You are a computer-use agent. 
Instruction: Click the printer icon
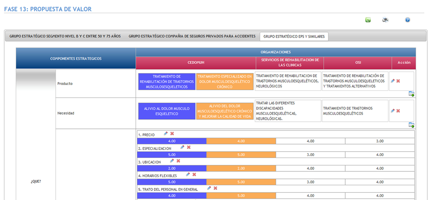(x=385, y=20)
